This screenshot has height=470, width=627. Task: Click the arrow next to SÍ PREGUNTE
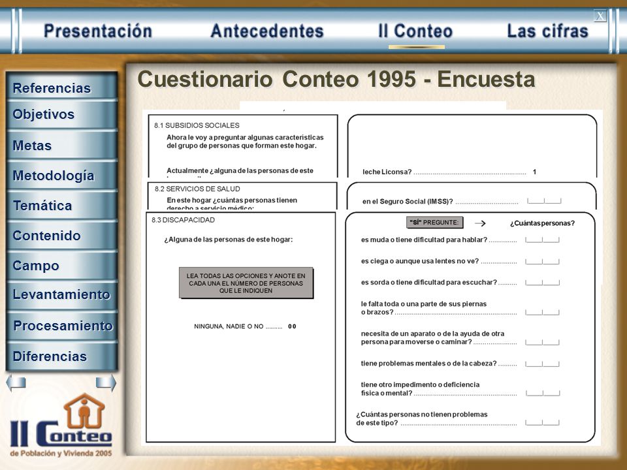coord(480,223)
